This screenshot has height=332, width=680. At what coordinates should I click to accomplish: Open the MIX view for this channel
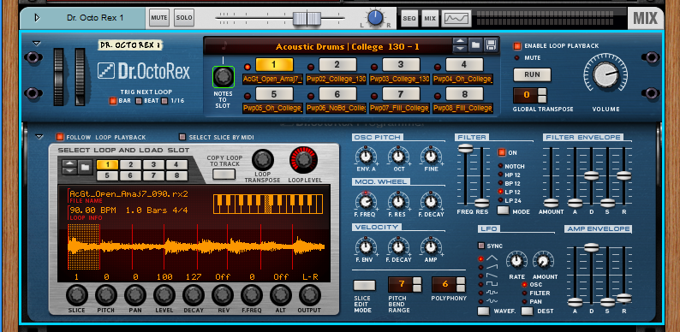tap(430, 18)
